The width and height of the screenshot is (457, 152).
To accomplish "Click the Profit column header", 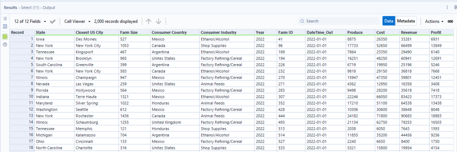I will pyautogui.click(x=436, y=32).
